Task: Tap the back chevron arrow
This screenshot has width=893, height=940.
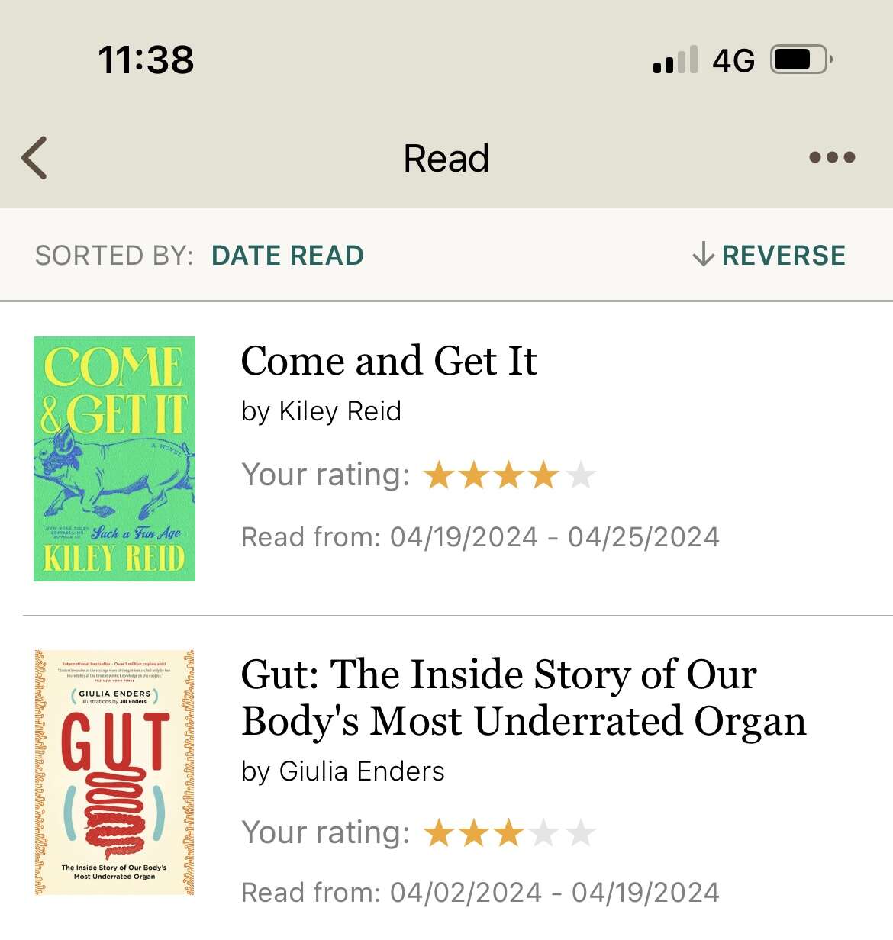Action: pyautogui.click(x=34, y=158)
